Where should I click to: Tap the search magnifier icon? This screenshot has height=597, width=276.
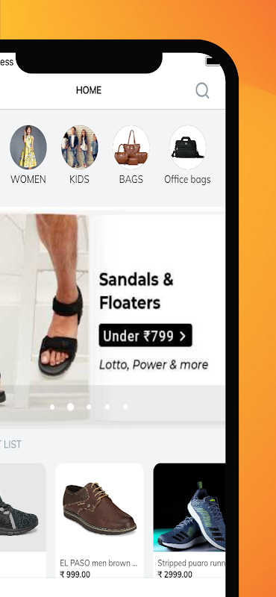pos(203,90)
